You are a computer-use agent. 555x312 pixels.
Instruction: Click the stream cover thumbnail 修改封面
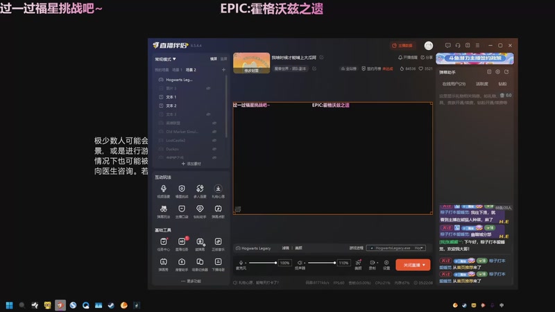coord(251,63)
